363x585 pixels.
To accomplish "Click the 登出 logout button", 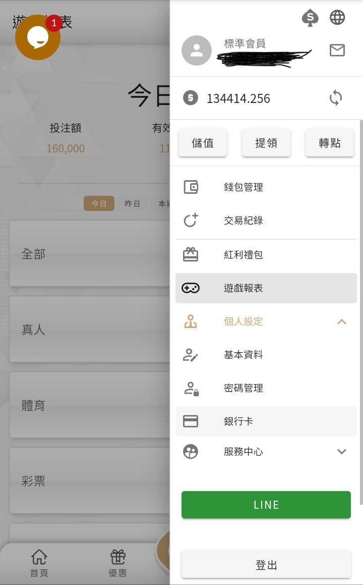I will coord(266,565).
